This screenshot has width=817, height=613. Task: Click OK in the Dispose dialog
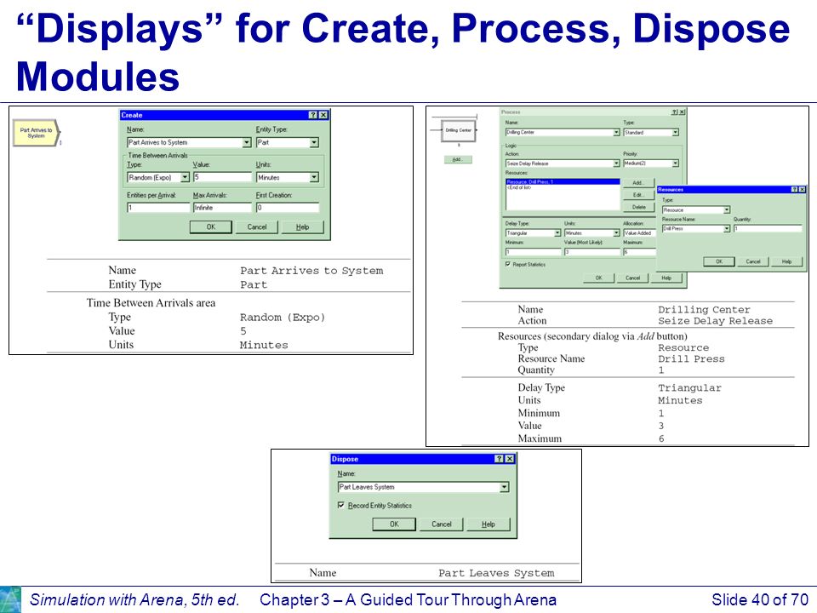click(x=394, y=524)
